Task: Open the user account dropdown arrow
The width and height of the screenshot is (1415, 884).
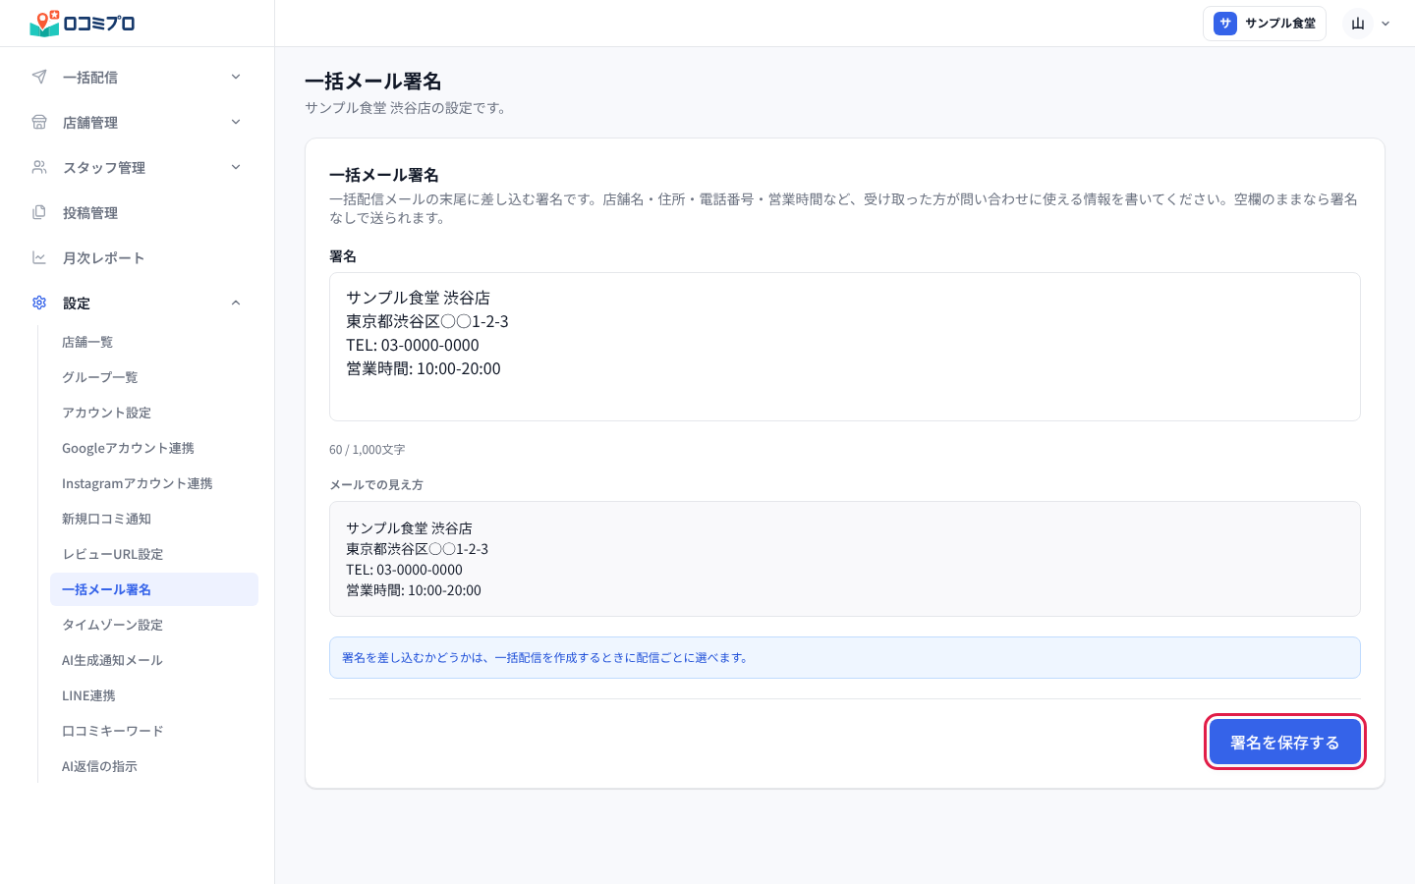Action: point(1386,24)
